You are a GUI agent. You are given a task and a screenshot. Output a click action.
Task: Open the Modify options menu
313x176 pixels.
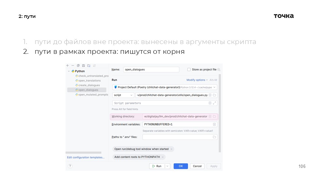click(197, 80)
